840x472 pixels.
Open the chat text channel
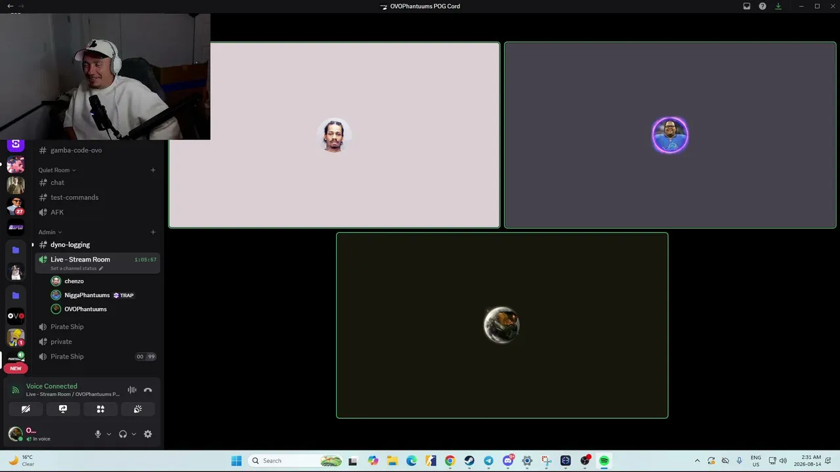97,182
